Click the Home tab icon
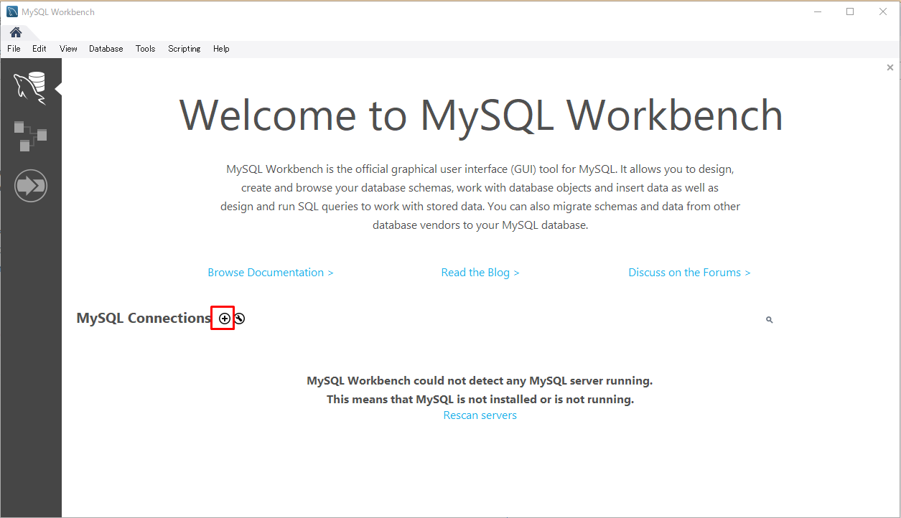Viewport: 901px width, 518px height. 15,32
